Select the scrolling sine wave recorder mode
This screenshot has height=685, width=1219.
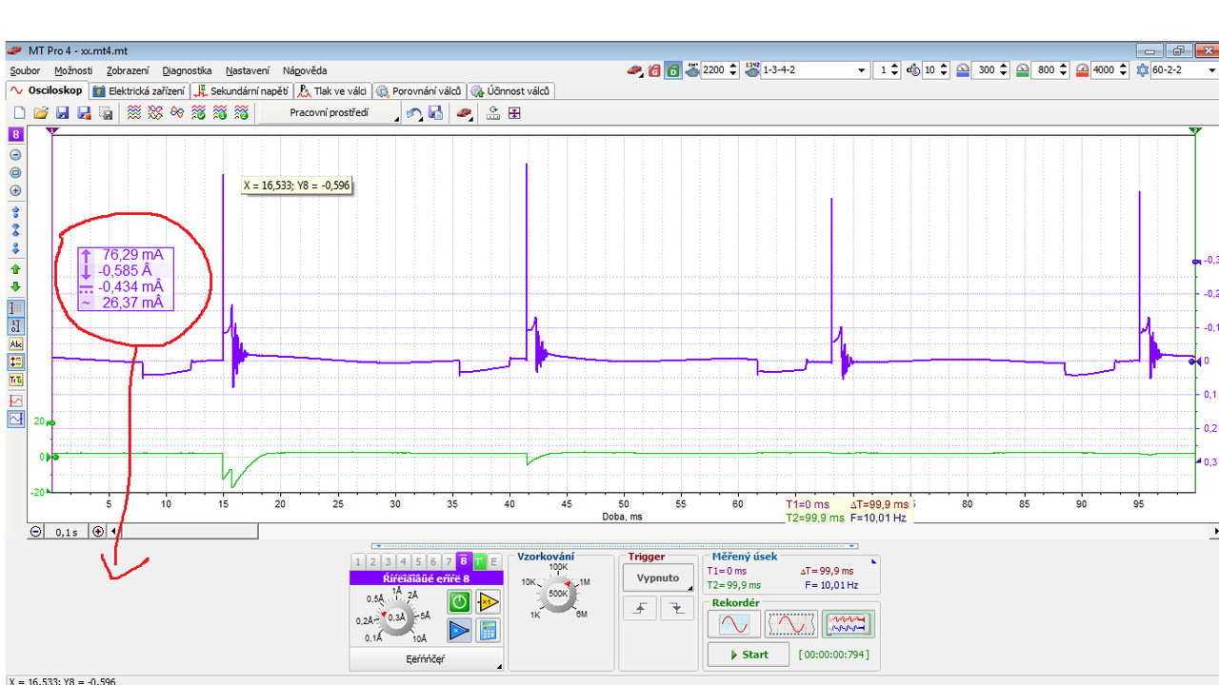(791, 624)
